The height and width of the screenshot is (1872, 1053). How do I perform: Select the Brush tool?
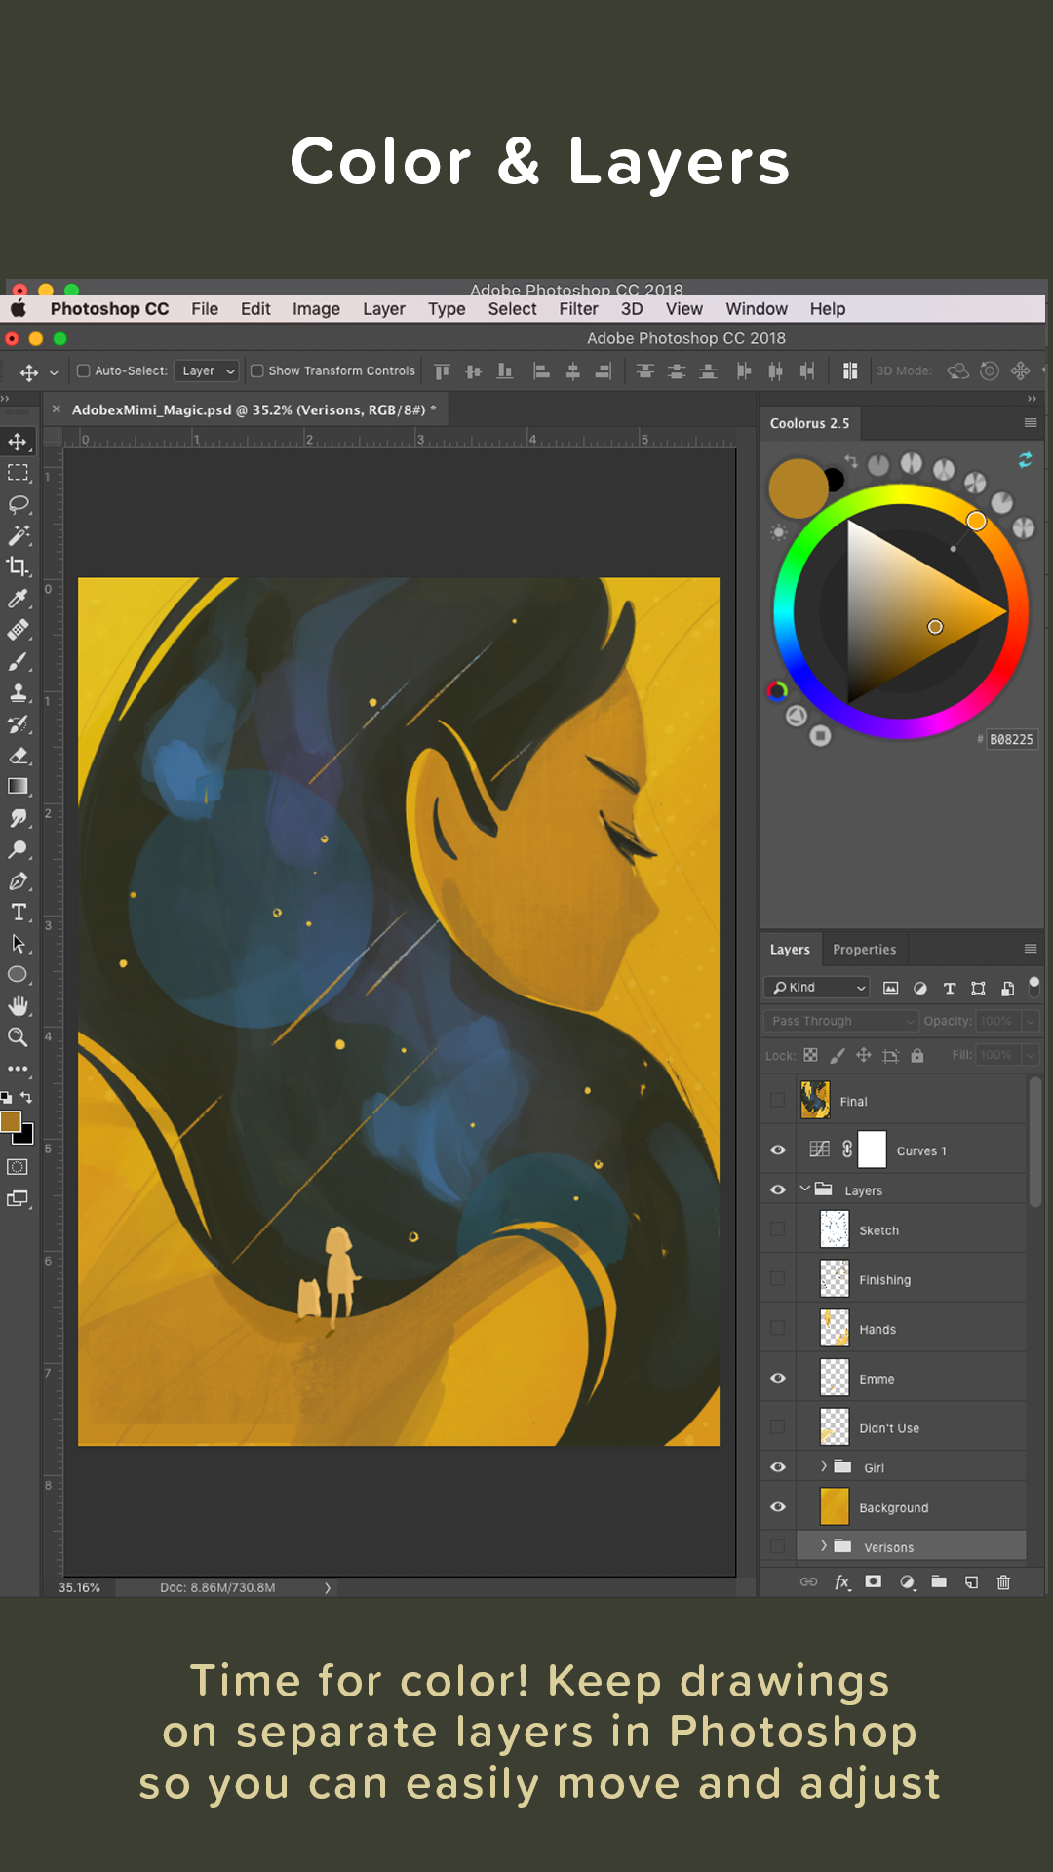[18, 661]
